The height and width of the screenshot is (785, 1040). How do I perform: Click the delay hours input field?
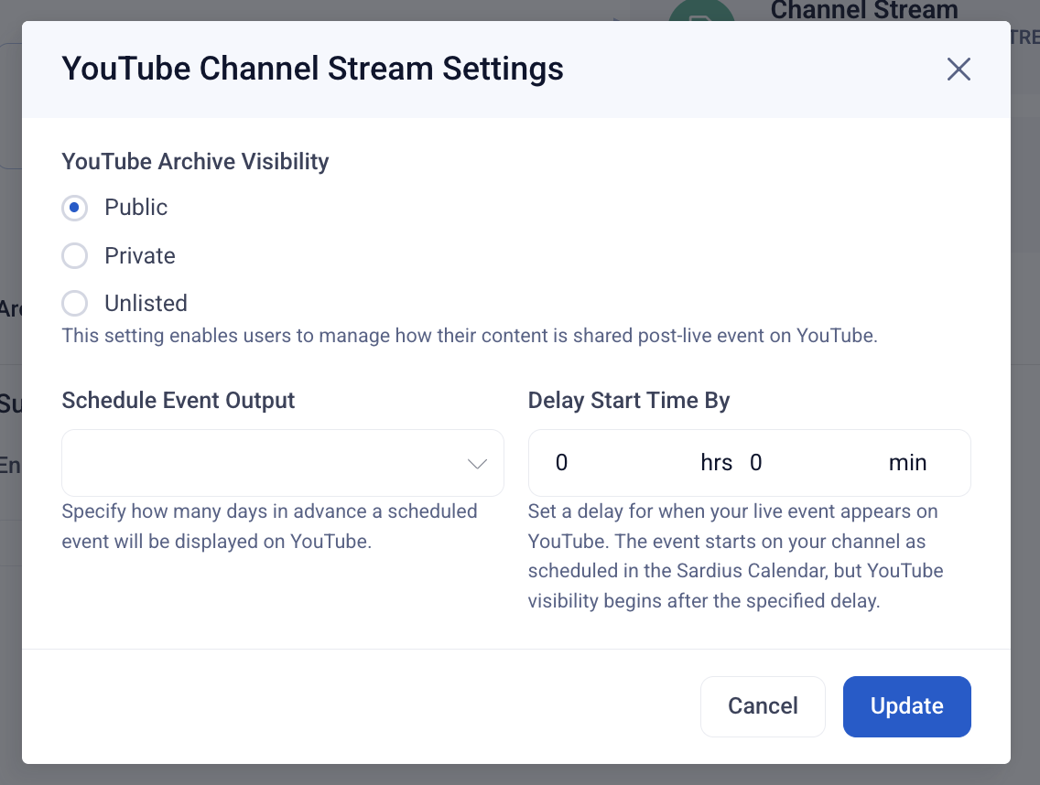(623, 463)
